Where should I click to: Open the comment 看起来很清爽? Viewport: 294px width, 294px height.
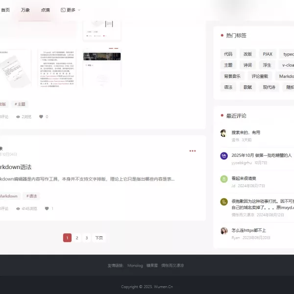(x=244, y=178)
